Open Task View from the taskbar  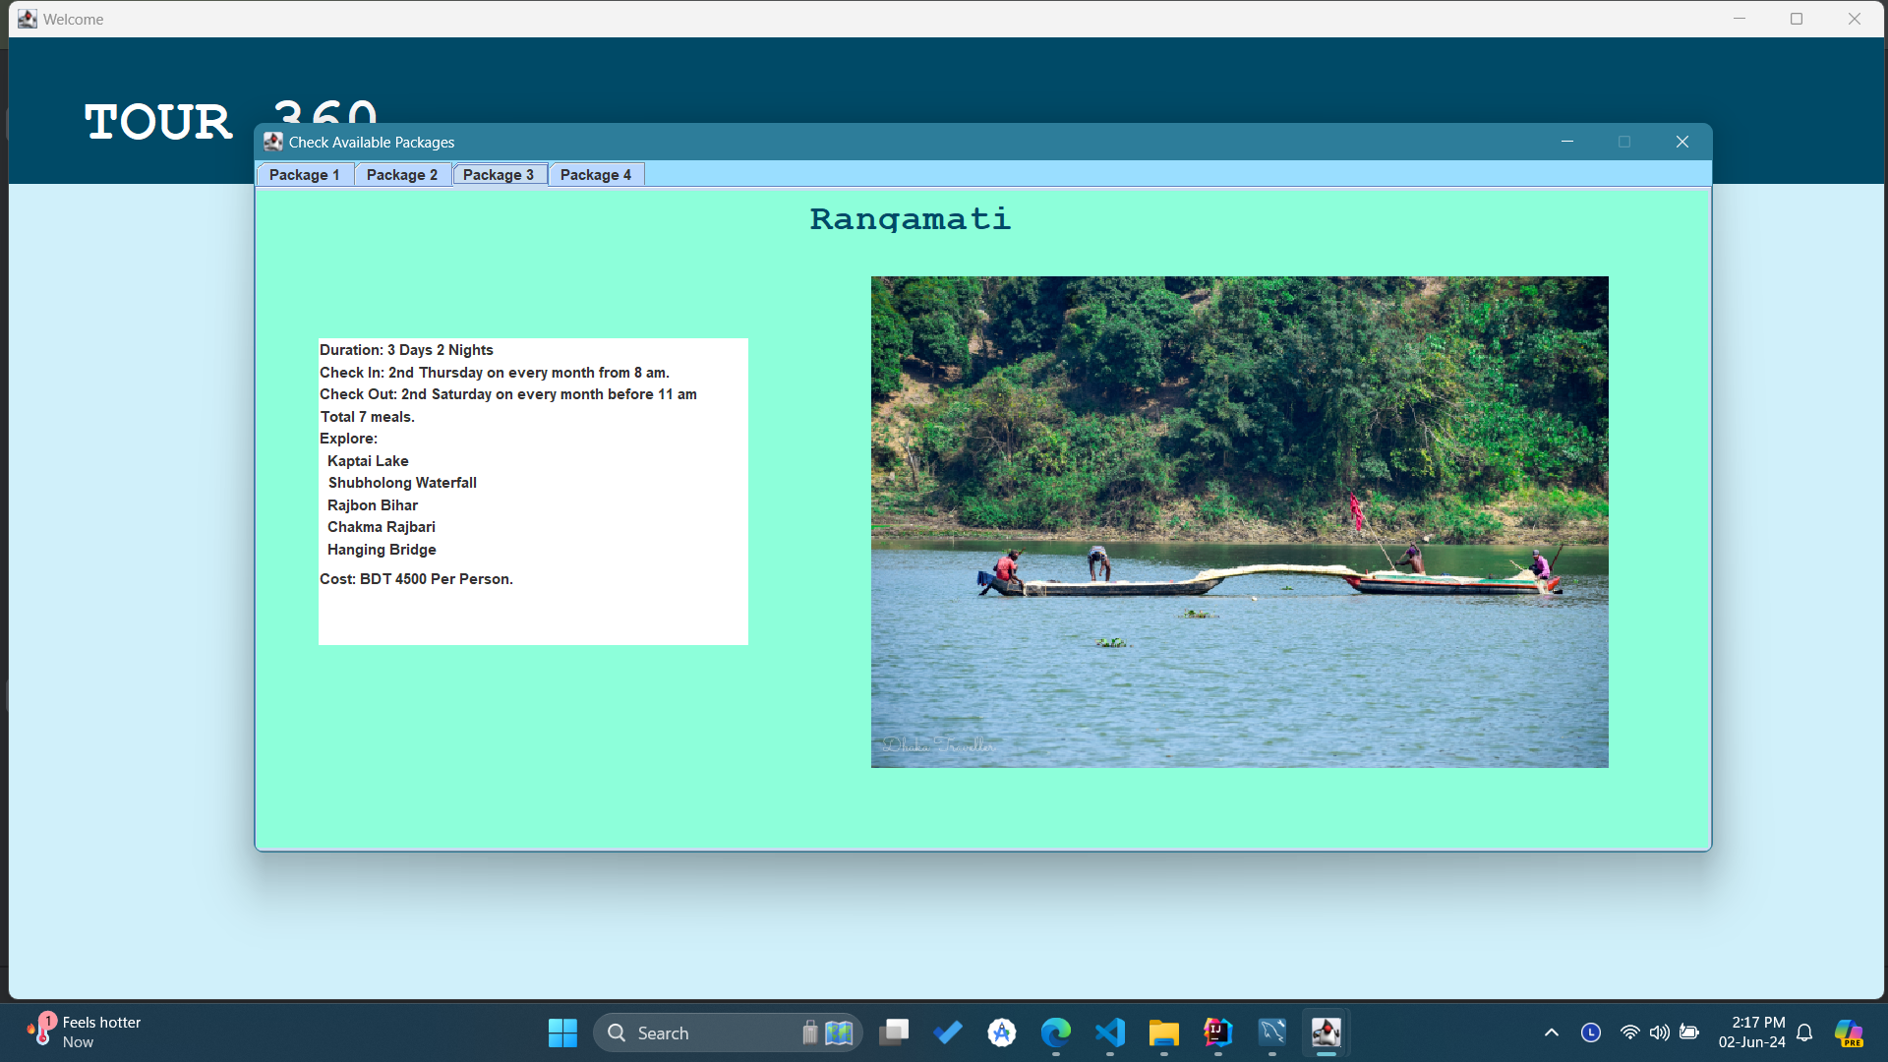pos(894,1032)
